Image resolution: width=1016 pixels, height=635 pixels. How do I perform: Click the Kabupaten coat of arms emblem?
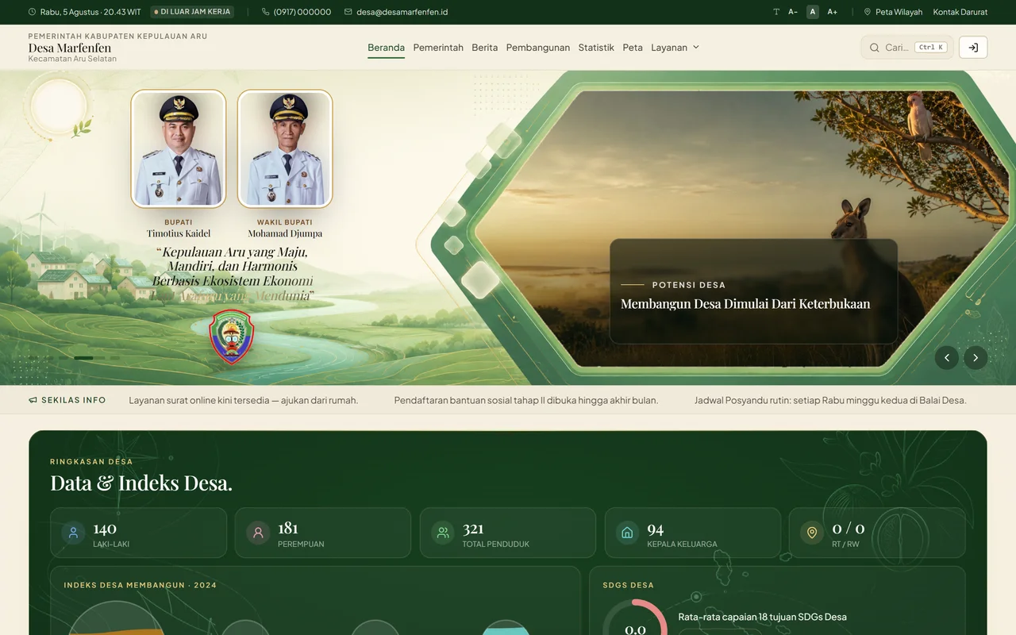coord(231,337)
